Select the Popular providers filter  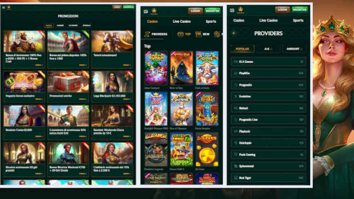click(x=242, y=49)
